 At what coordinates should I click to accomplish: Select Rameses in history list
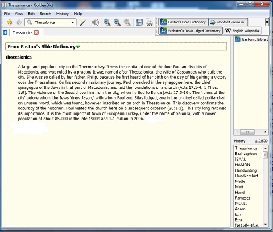(242, 198)
